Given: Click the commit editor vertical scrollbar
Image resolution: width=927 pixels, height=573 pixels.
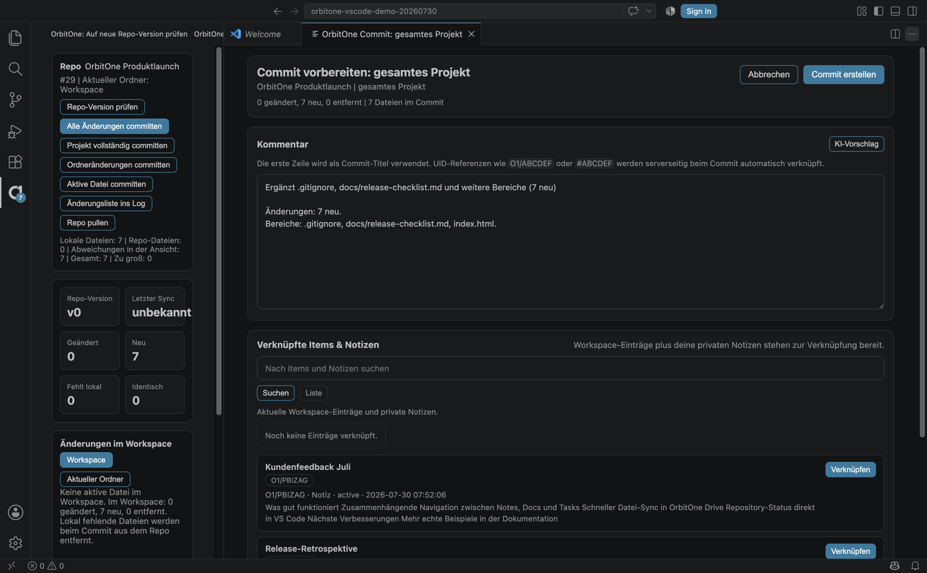Looking at the screenshot, I should click(922, 243).
